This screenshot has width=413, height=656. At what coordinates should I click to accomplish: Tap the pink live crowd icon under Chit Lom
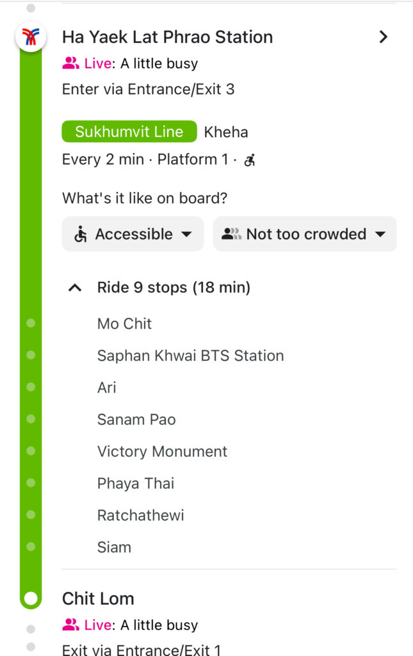click(x=70, y=625)
